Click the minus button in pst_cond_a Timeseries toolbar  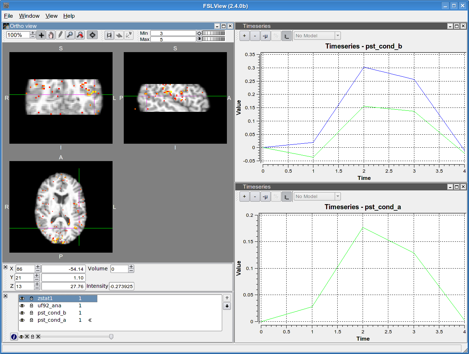click(x=255, y=197)
